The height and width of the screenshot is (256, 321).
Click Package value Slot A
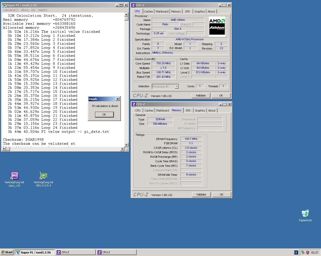(x=178, y=29)
